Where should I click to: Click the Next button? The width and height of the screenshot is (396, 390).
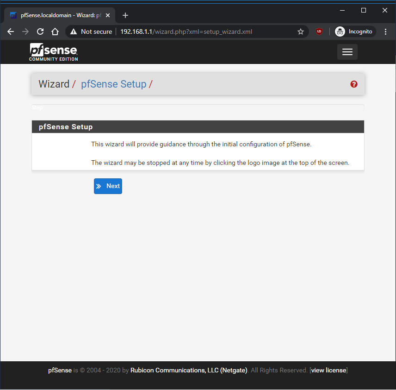click(x=108, y=186)
